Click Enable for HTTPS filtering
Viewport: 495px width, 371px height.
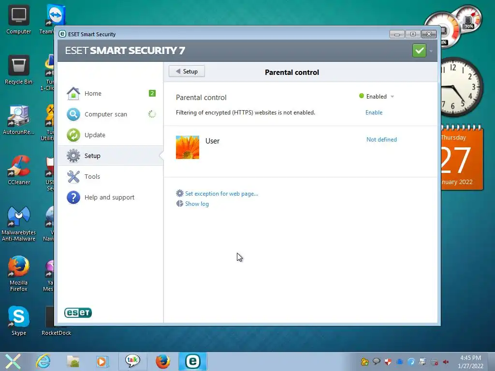point(374,112)
